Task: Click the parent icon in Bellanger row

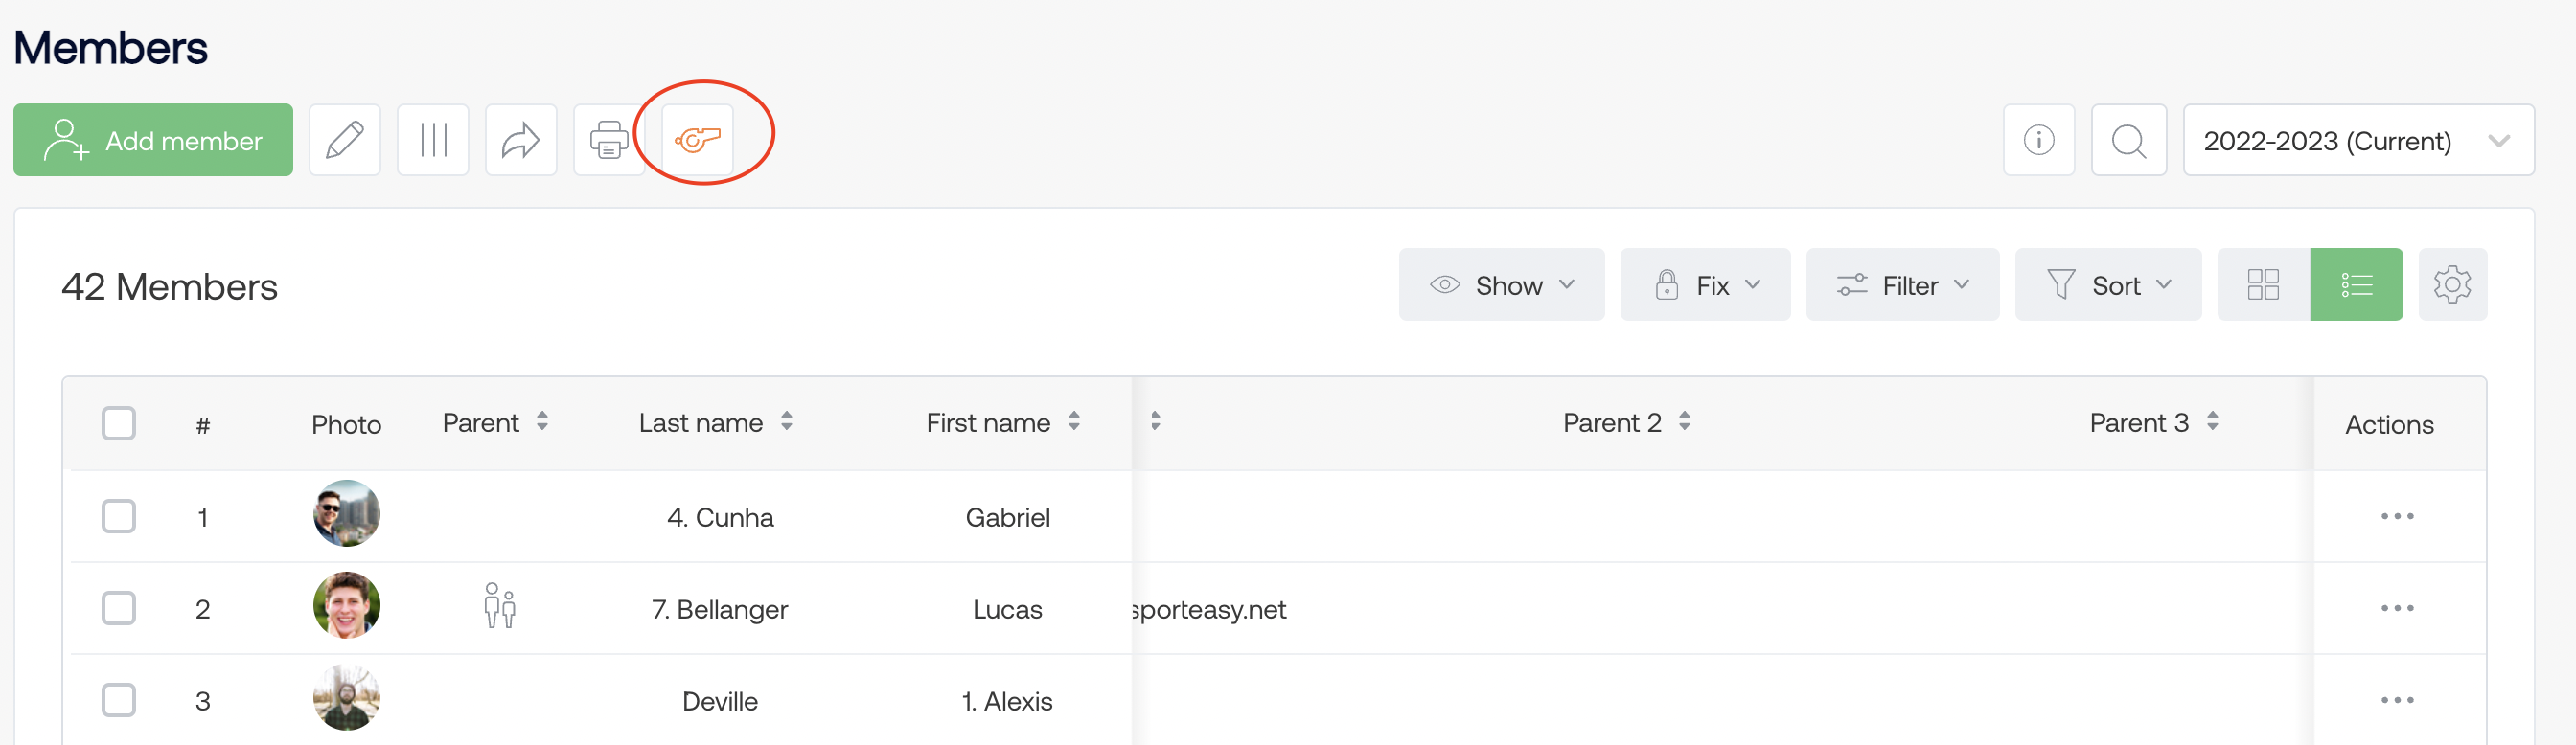Action: pyautogui.click(x=500, y=606)
